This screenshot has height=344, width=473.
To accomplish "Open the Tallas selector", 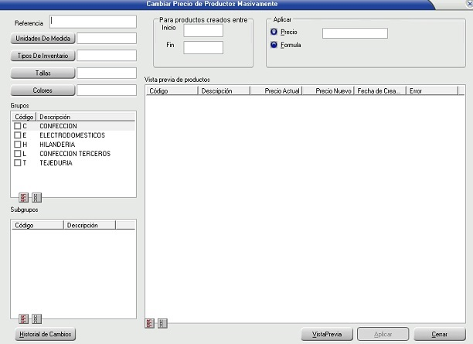I will click(43, 73).
